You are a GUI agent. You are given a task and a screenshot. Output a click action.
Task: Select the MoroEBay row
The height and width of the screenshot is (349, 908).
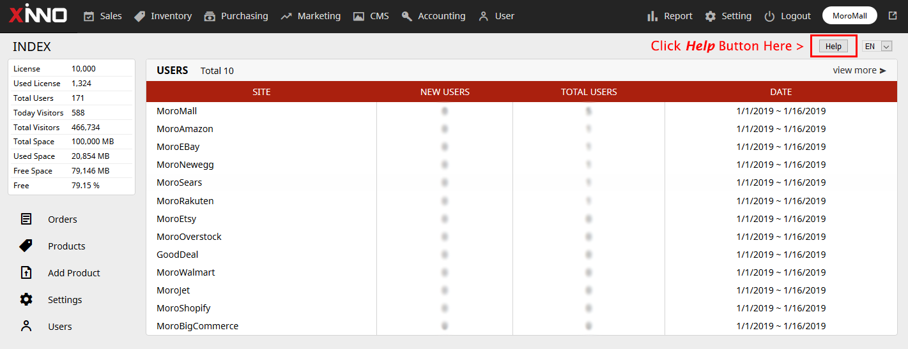coord(521,147)
